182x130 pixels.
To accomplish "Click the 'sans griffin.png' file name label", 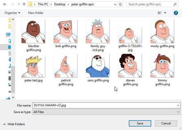I will coord(98,80).
